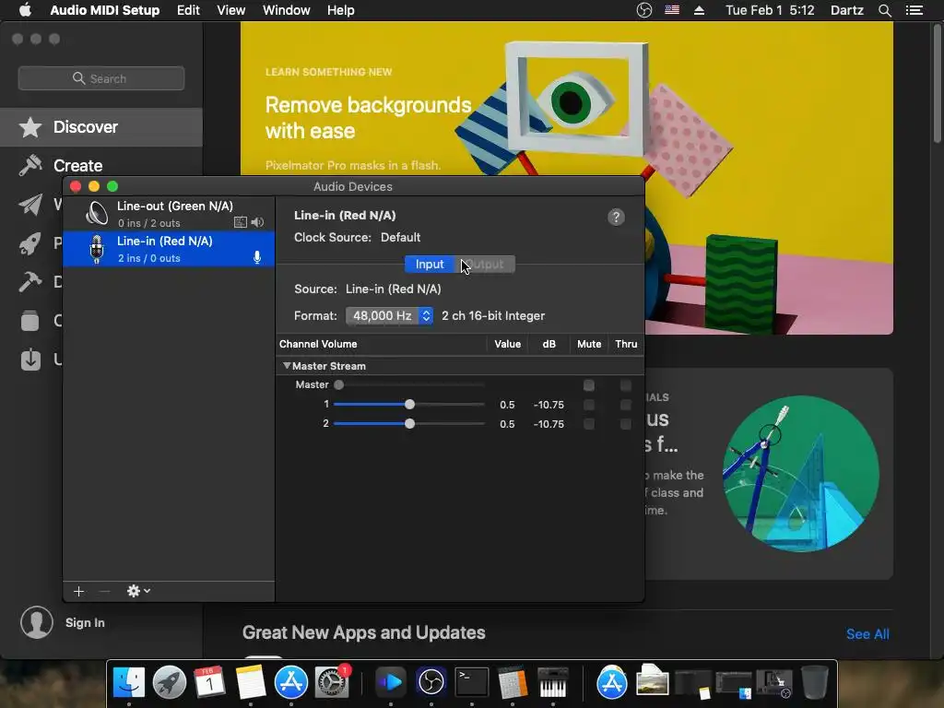
Task: Click the App Store vertical scrollbar
Action: 938,84
